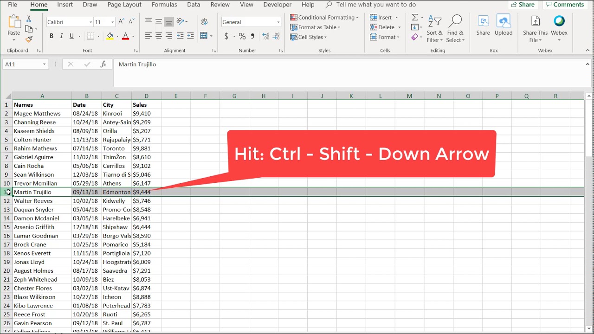Activate the Format Painter brush

(29, 39)
